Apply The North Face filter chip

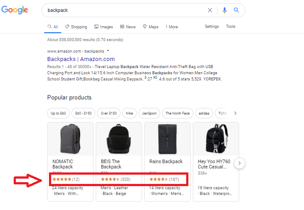[x=176, y=113]
